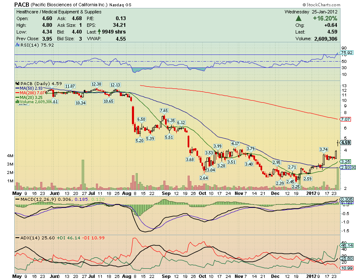
Task: Click the 6.12 price label
Action: tap(181, 122)
